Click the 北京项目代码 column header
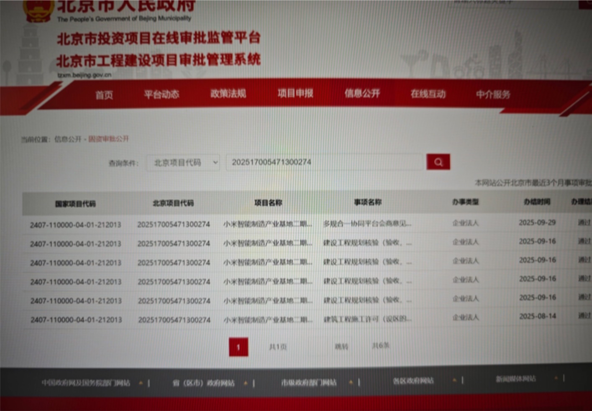592x411 pixels. point(173,203)
